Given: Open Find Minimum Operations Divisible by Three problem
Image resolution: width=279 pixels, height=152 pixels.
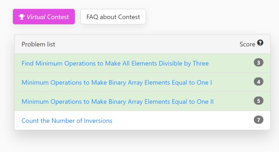Looking at the screenshot, I should [115, 64].
